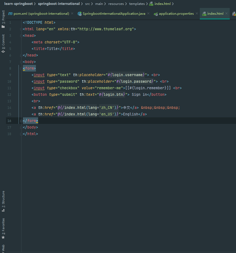This screenshot has height=253, width=236.
Task: Close the pom.xml tab
Action: (x=72, y=14)
